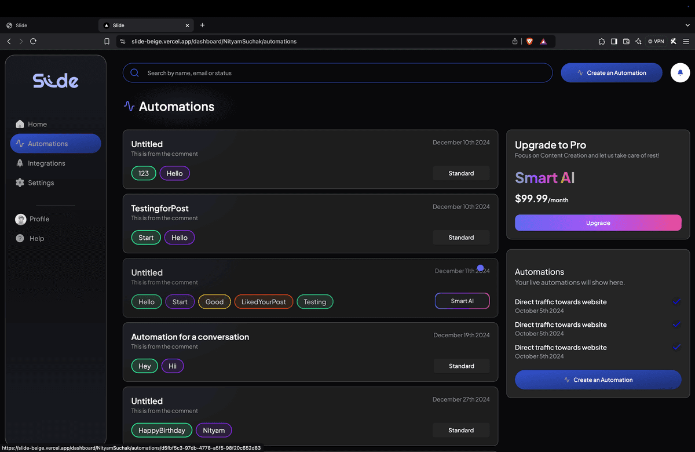Select Automations in the sidebar menu

(56, 144)
